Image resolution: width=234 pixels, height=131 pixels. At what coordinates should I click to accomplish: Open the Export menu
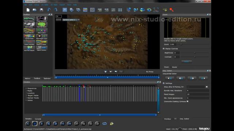tap(62, 5)
